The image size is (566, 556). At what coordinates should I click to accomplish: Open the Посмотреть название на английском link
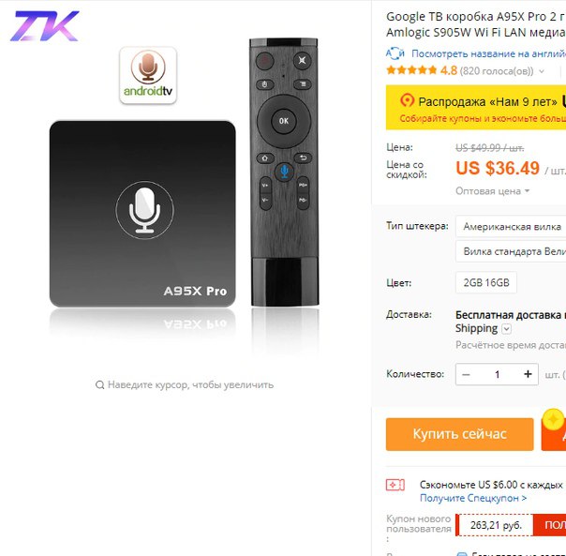click(x=489, y=53)
